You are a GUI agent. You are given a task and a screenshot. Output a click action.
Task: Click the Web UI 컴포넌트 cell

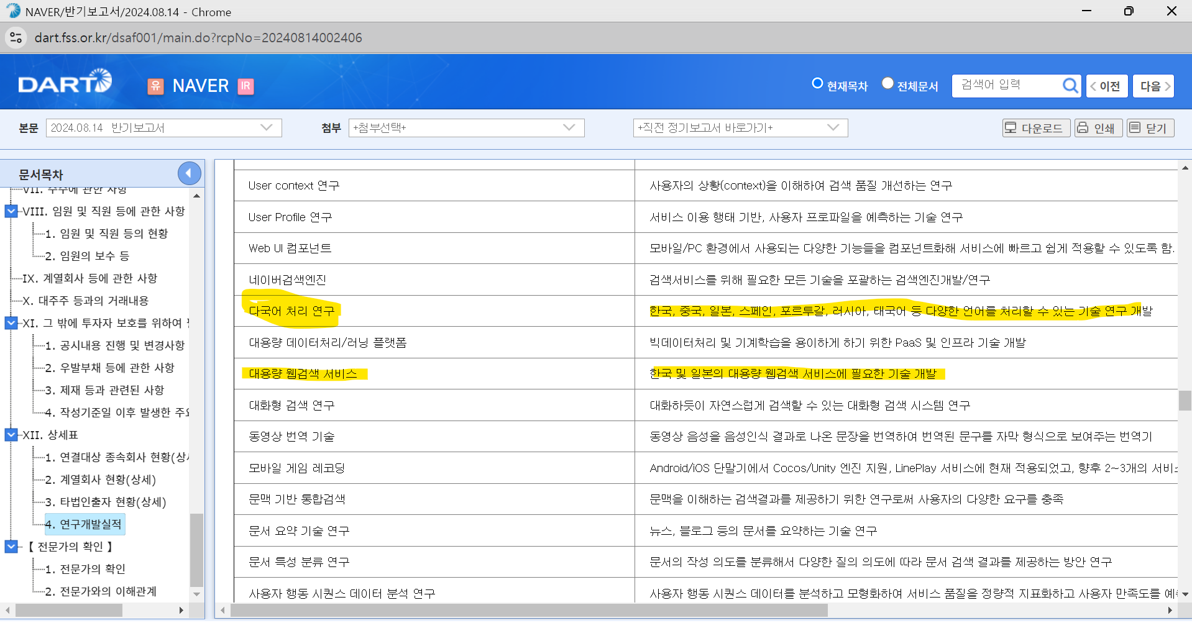tap(434, 248)
